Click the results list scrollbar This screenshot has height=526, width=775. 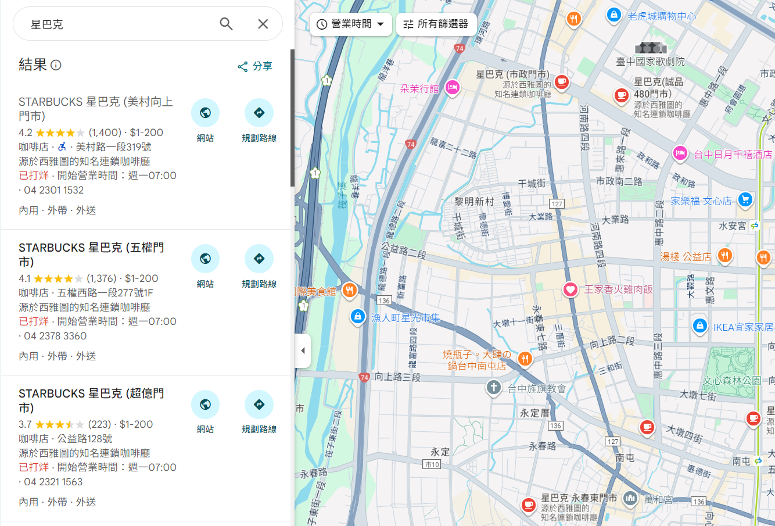(292, 118)
